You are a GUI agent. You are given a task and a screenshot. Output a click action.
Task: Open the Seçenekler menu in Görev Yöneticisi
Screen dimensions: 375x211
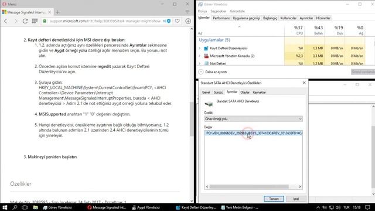click(x=218, y=11)
